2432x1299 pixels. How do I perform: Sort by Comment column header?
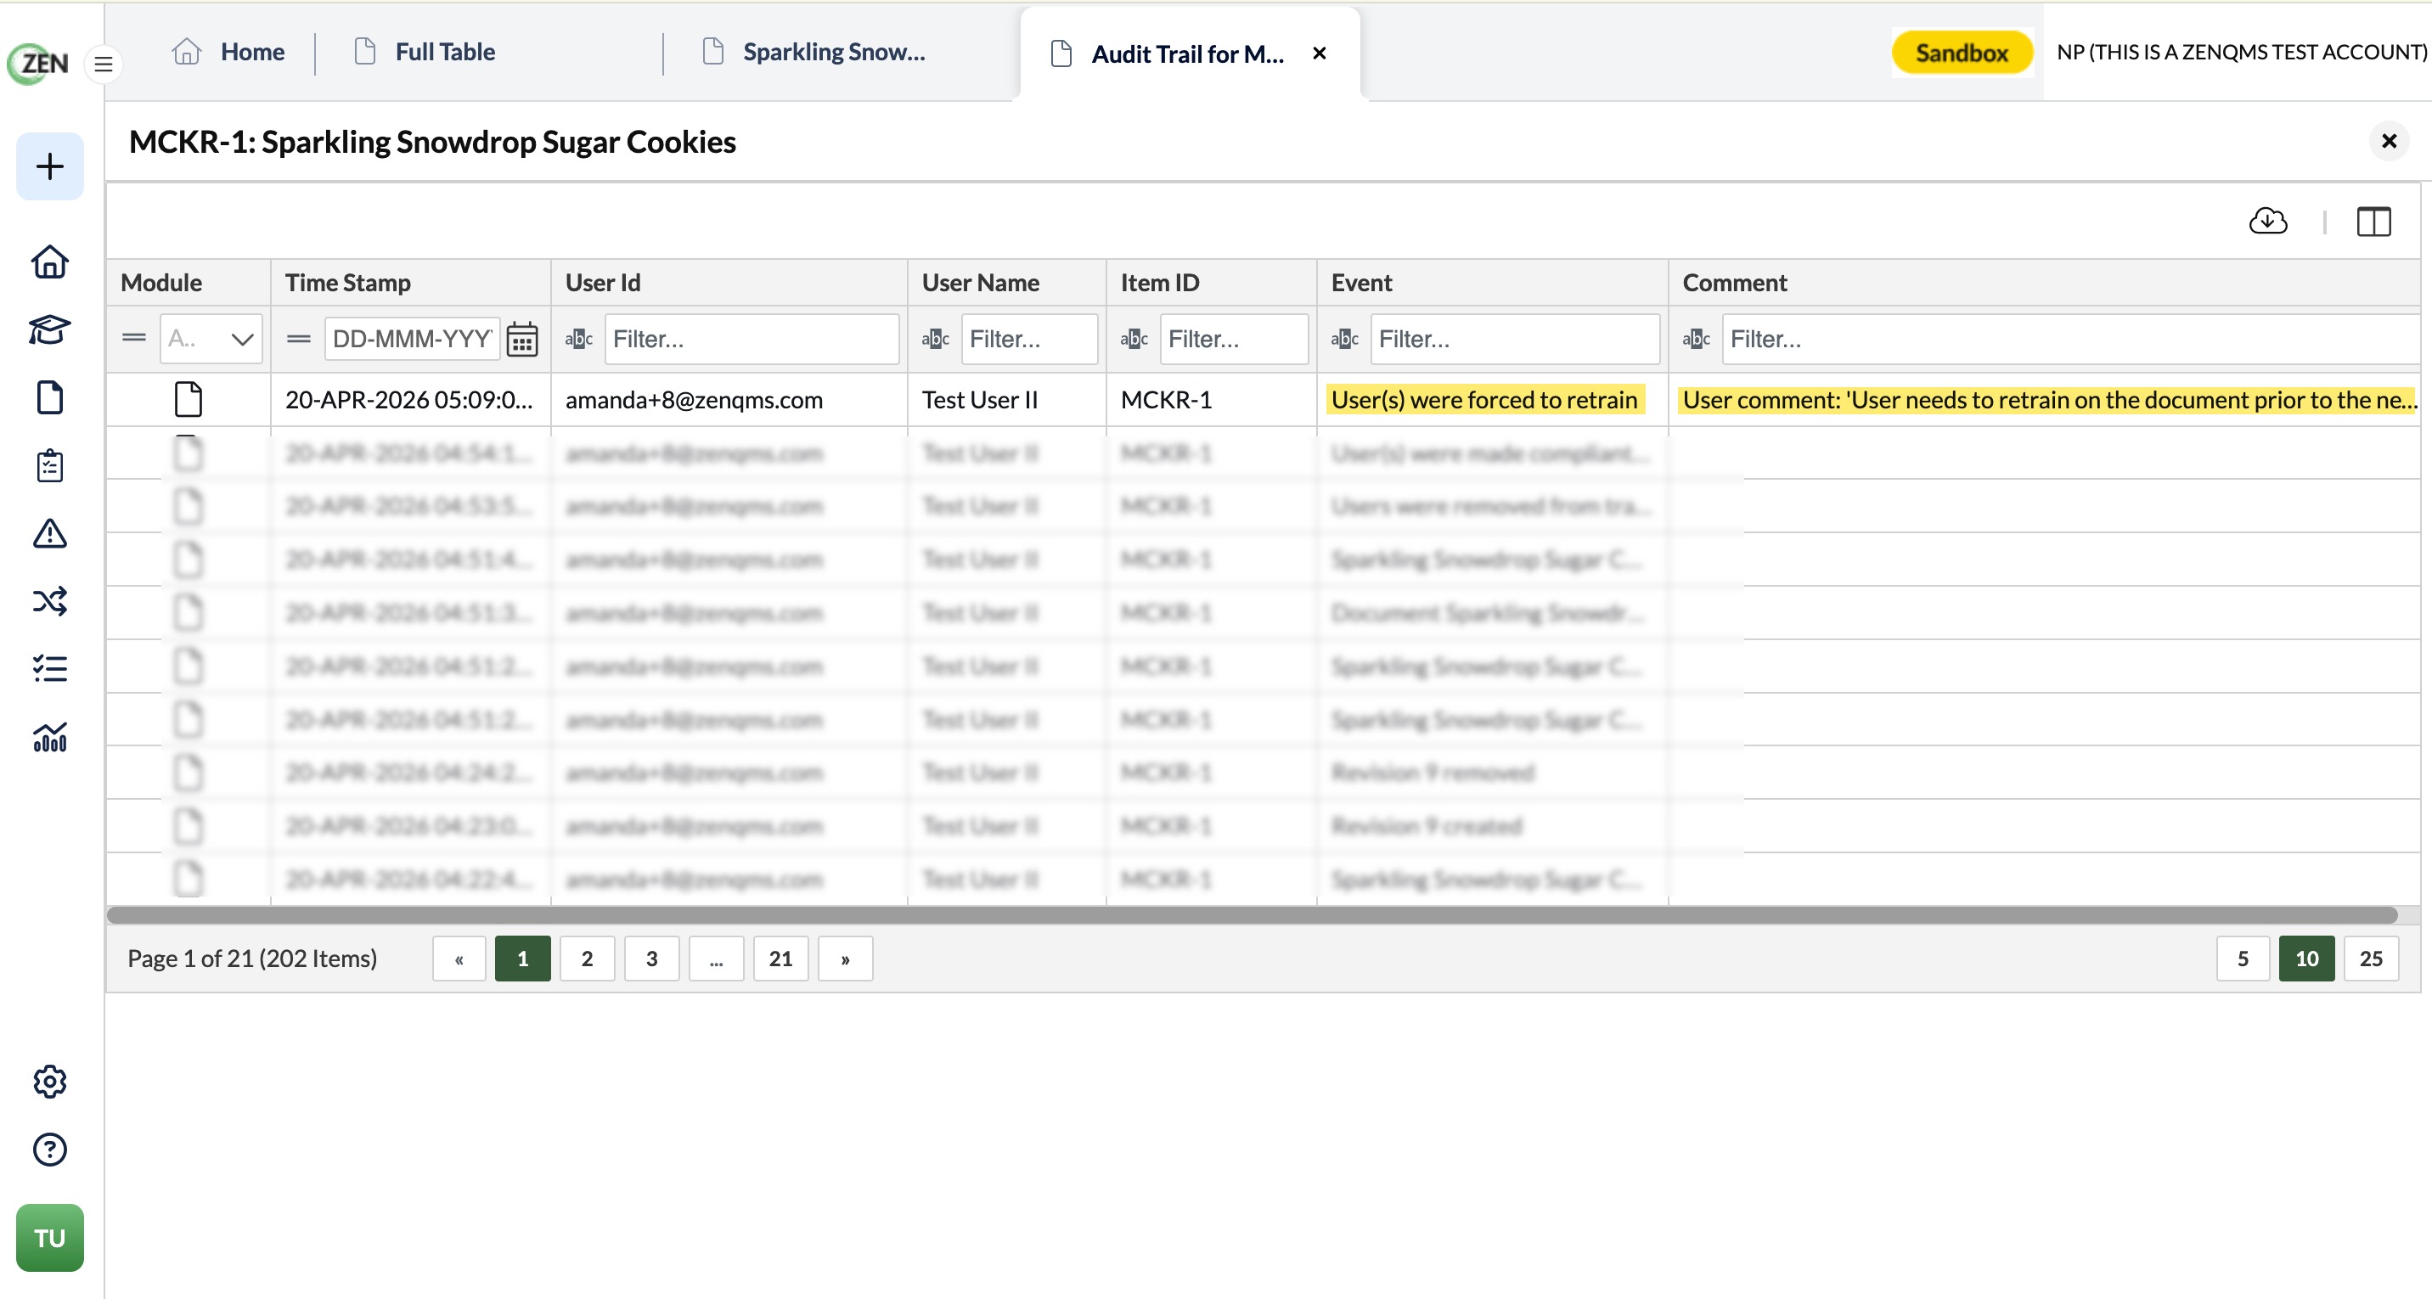point(2044,282)
